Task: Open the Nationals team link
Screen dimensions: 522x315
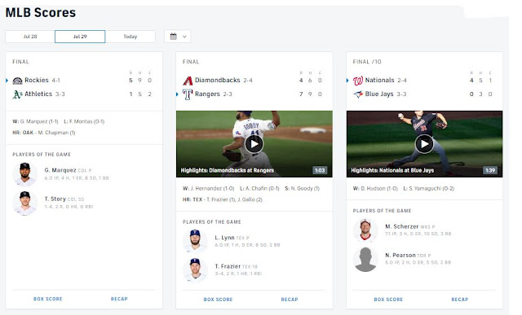Action: click(379, 80)
